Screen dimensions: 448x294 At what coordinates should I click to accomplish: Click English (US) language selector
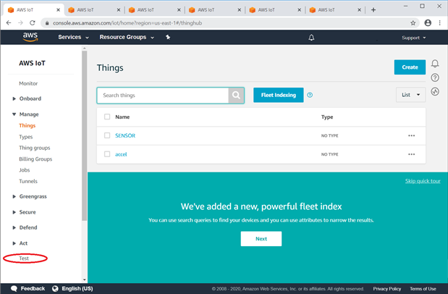(77, 288)
